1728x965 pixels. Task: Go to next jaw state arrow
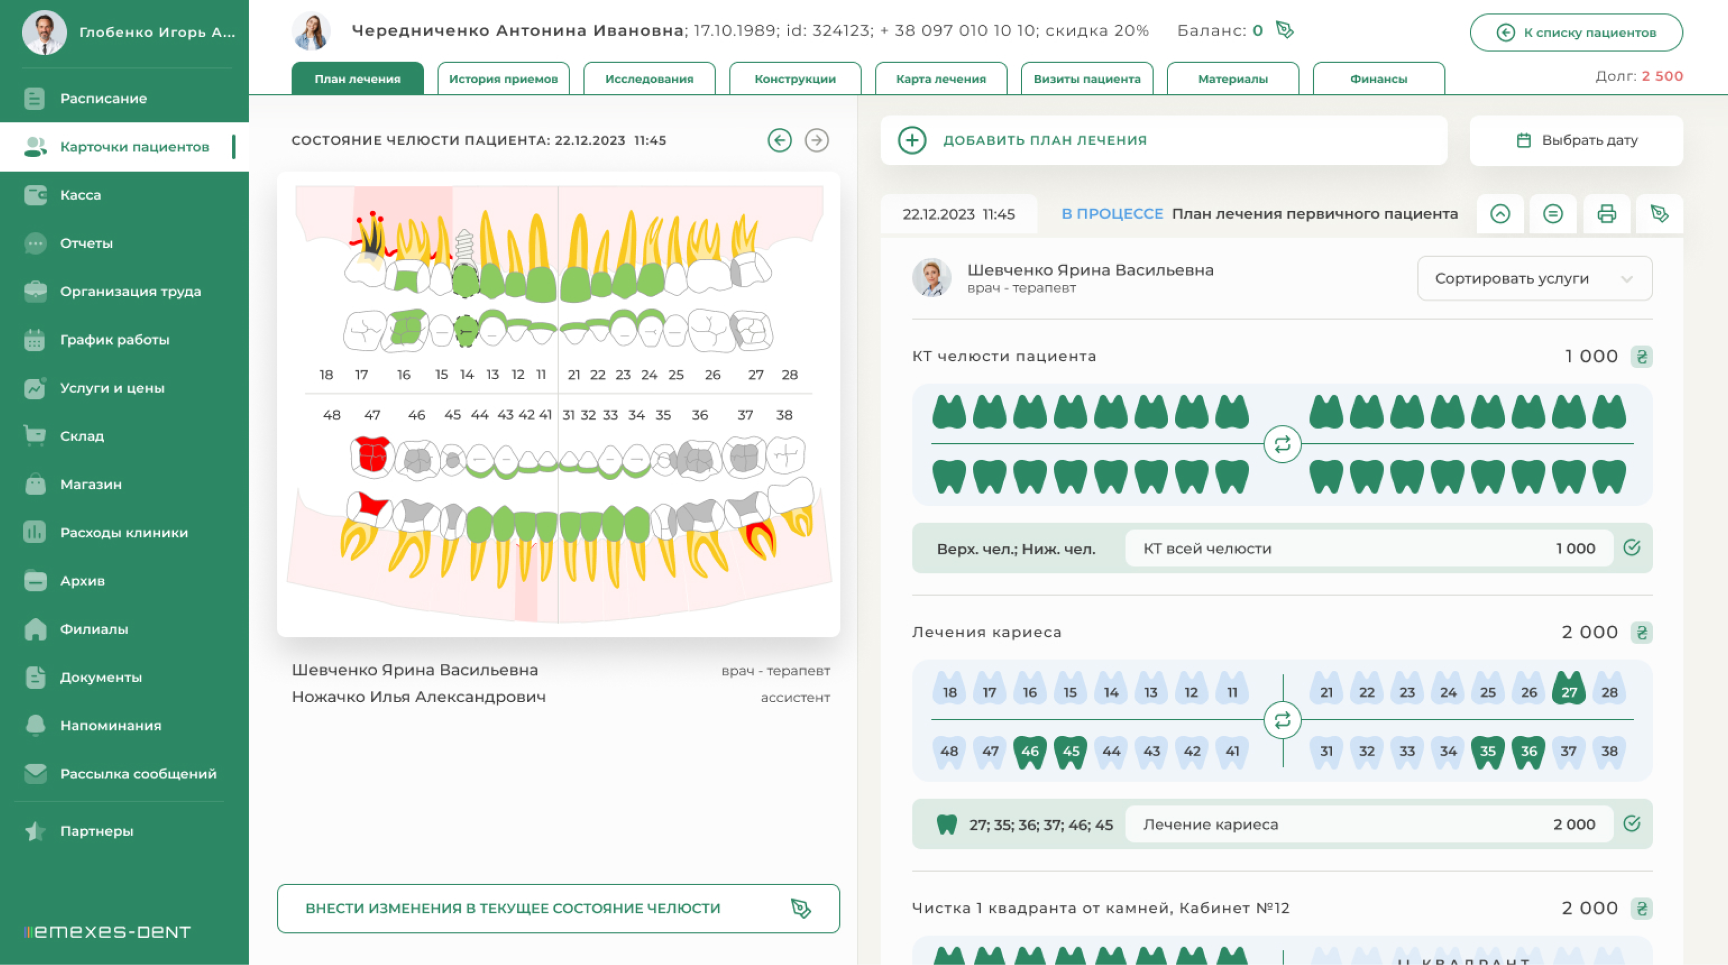pos(817,140)
